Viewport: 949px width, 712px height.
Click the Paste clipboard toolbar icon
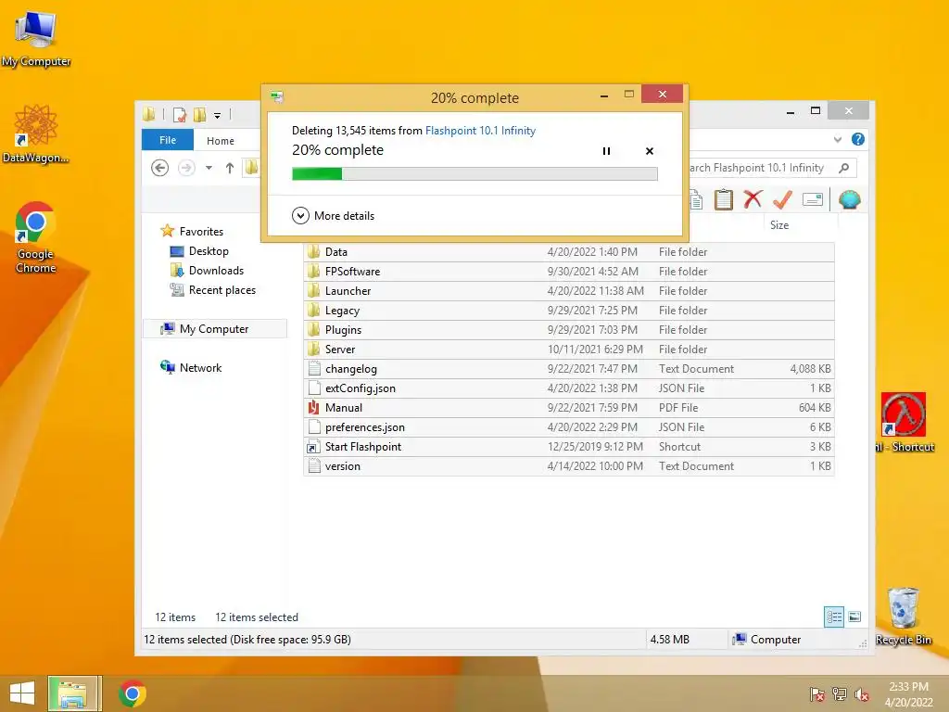723,199
